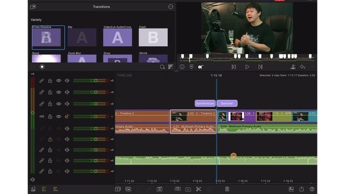Click the 1:12.22 label on the ruler
Screen dimensions: 345x194
152,181
